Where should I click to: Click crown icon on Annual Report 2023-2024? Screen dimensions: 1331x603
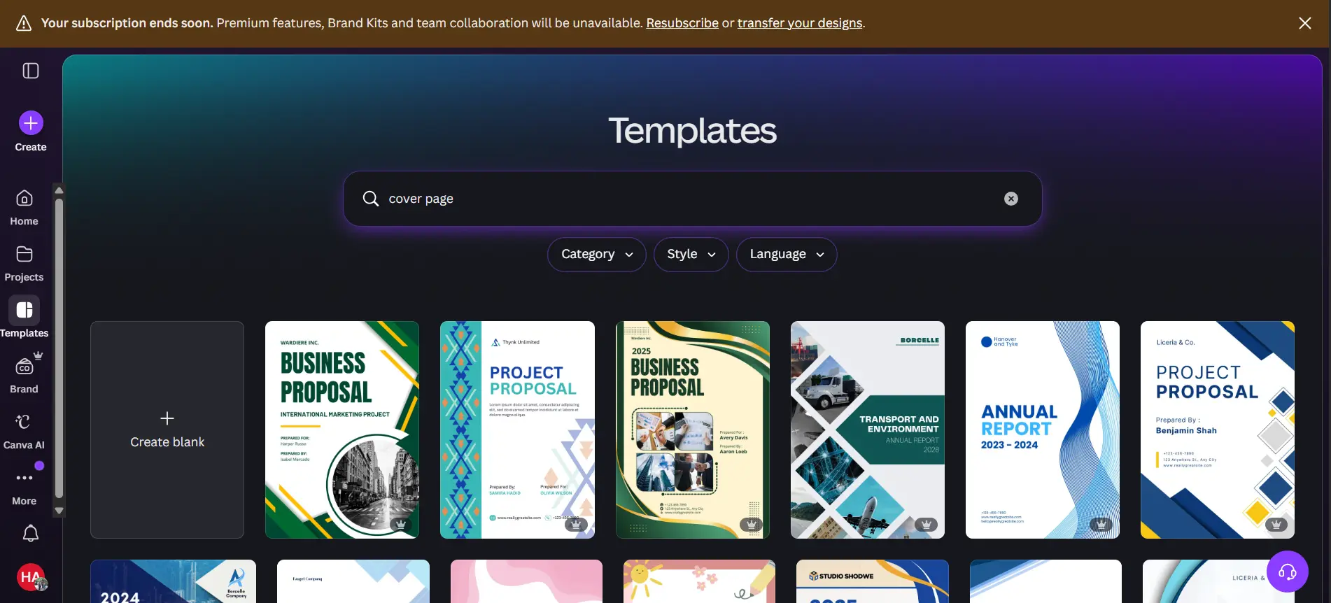pyautogui.click(x=1101, y=524)
